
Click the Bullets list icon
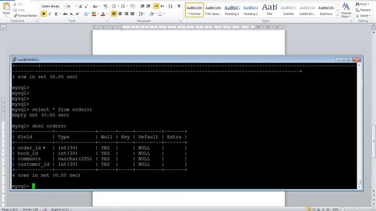pos(114,6)
